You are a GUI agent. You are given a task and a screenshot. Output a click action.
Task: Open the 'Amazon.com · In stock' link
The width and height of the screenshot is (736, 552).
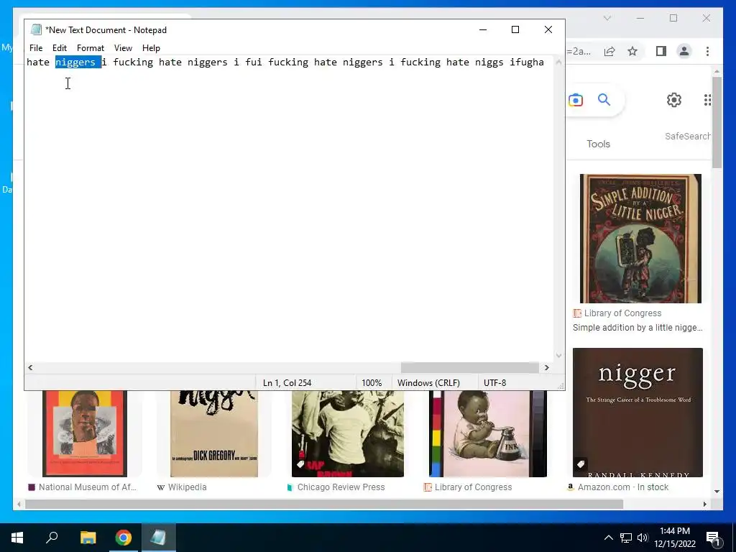tap(617, 487)
